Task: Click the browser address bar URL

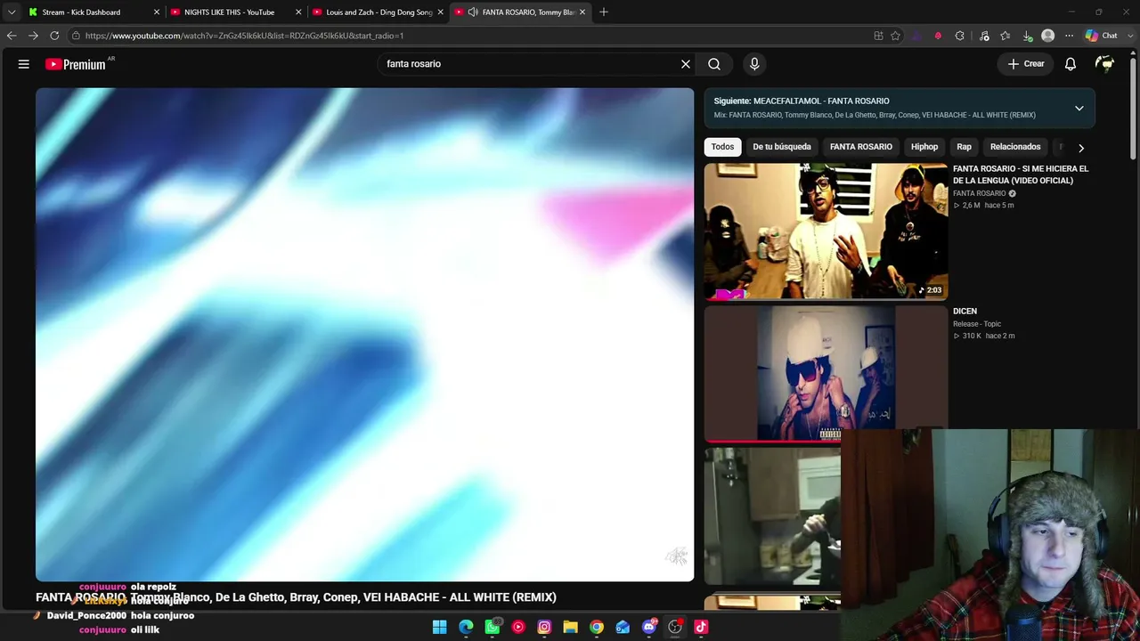Action: pos(245,36)
